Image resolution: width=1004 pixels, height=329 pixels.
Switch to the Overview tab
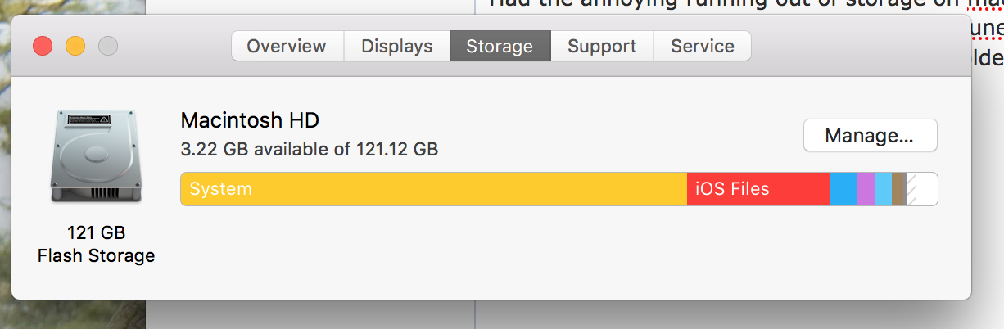click(287, 46)
